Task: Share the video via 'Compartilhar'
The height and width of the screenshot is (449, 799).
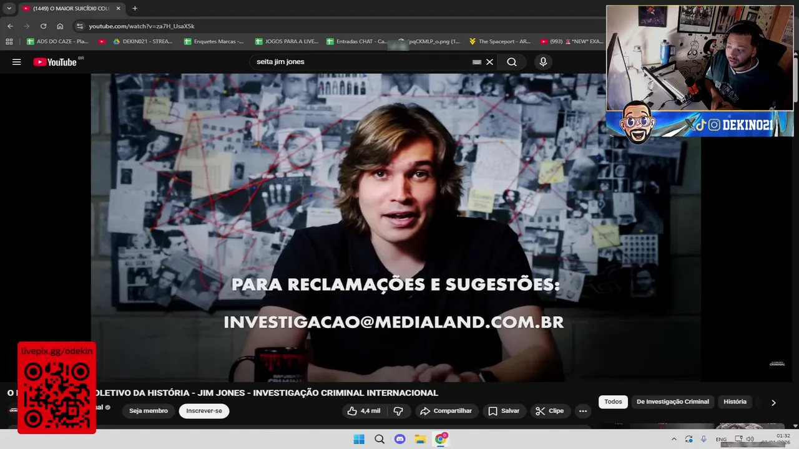Action: 446,411
